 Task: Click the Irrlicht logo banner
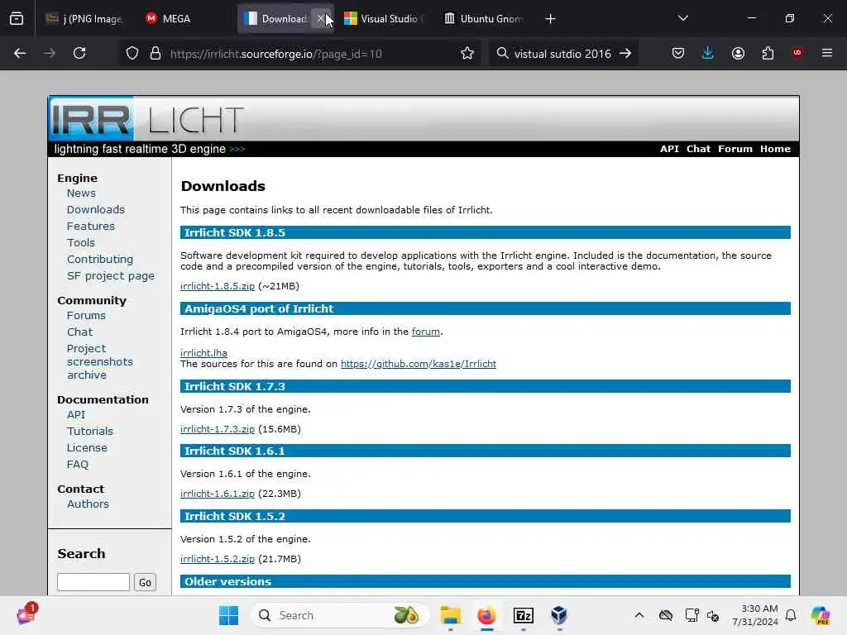tap(147, 119)
